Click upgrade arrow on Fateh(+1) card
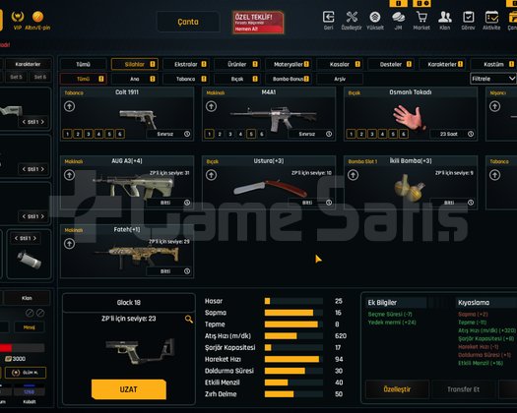517x413 pixels. [x=70, y=244]
